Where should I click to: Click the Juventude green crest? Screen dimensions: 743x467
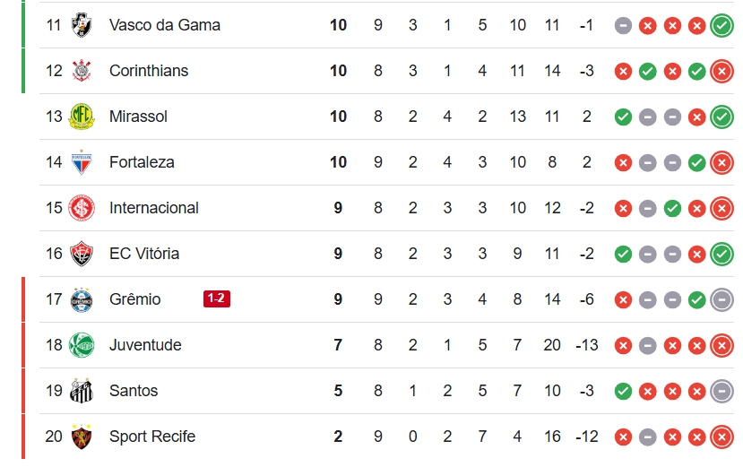82,345
